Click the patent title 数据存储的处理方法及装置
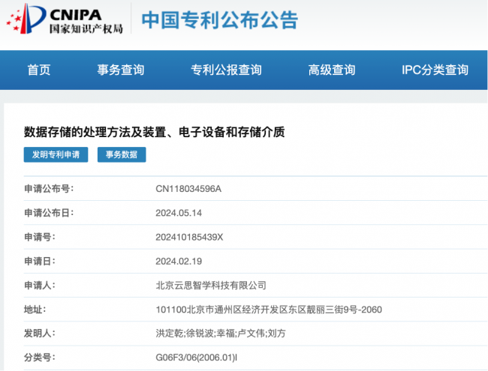 155,132
